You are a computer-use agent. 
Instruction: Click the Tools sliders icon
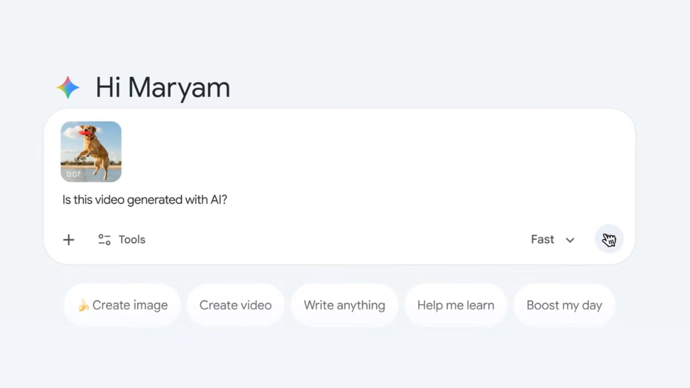104,240
